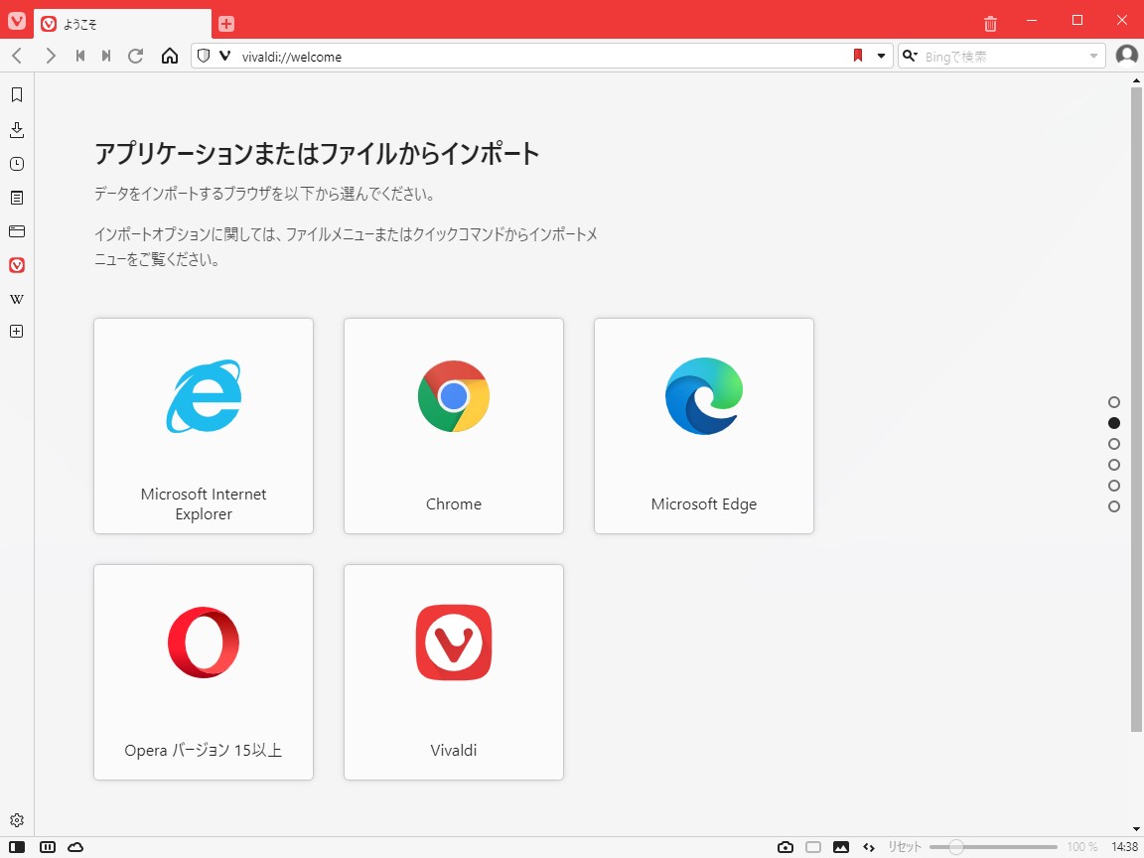Take a screenshot using the camera icon
Image resolution: width=1144 pixels, height=858 pixels.
click(x=786, y=846)
